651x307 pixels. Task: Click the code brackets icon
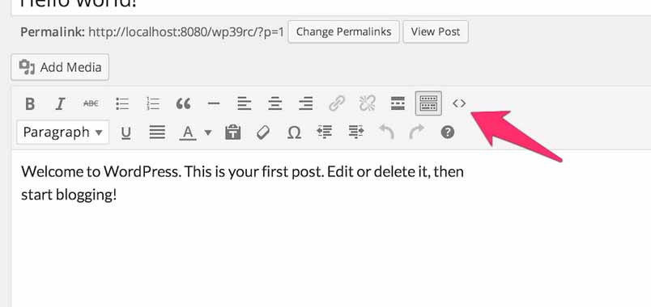coord(459,103)
